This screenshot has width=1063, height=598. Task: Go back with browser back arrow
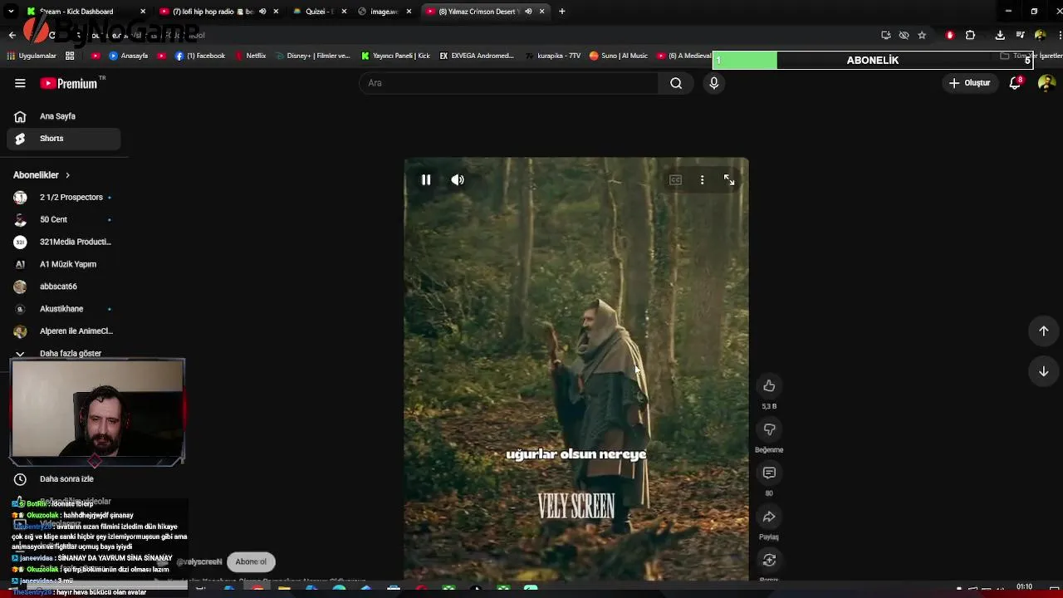point(12,35)
